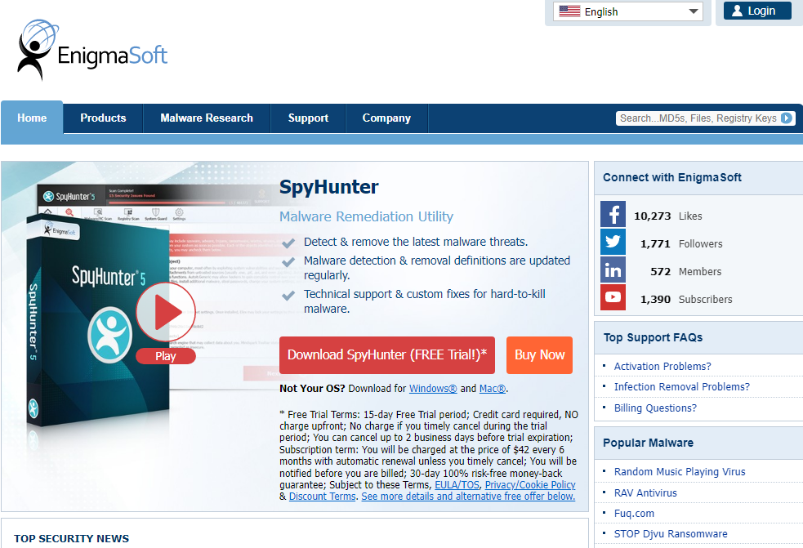Click the Popular Malware heading
Viewport: 803px width, 548px height.
click(x=648, y=443)
